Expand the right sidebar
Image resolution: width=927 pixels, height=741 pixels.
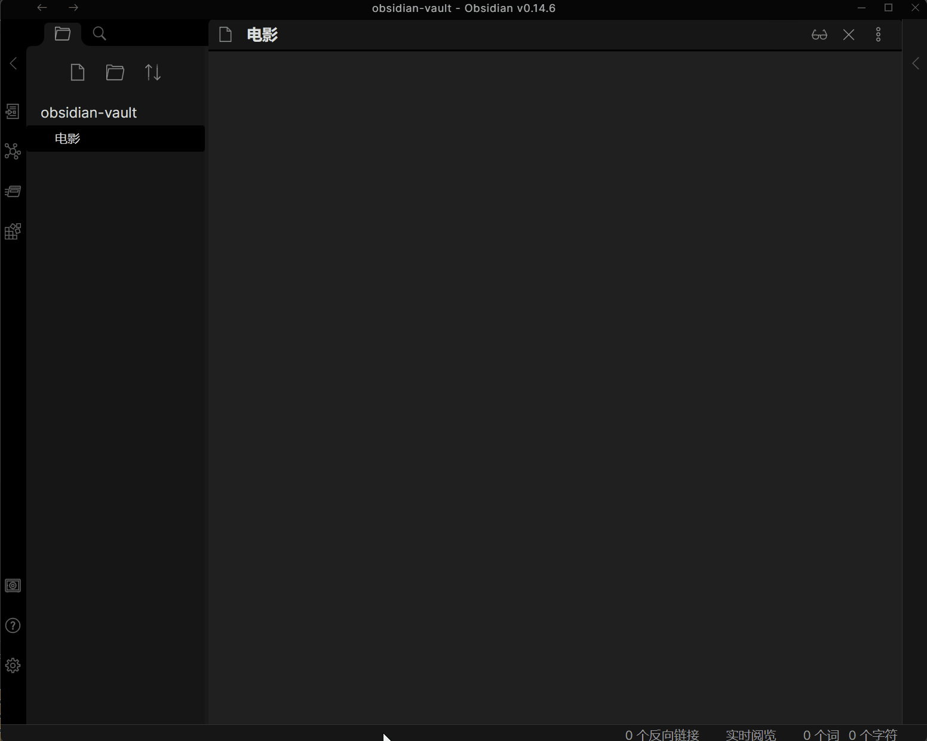click(915, 64)
